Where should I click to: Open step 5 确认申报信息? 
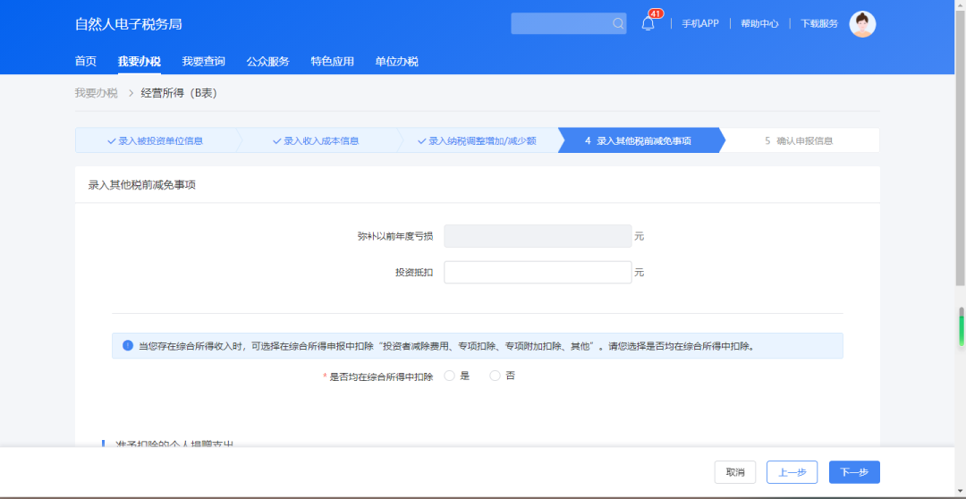pyautogui.click(x=799, y=141)
